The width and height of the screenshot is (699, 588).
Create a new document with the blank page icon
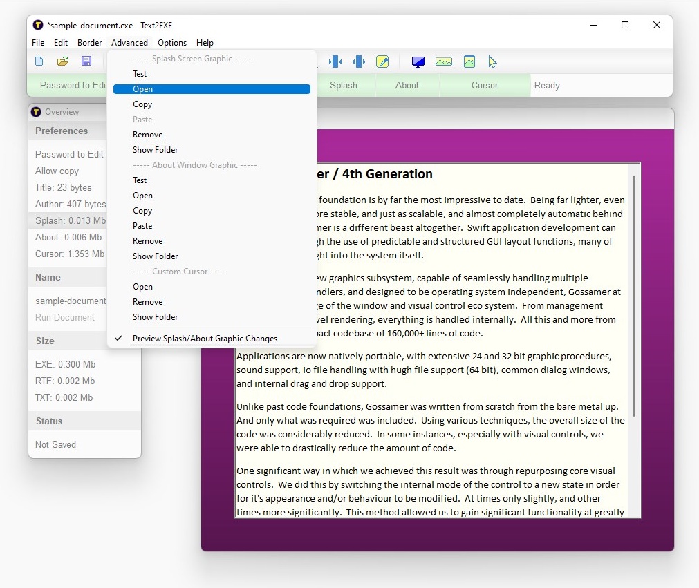[x=39, y=61]
